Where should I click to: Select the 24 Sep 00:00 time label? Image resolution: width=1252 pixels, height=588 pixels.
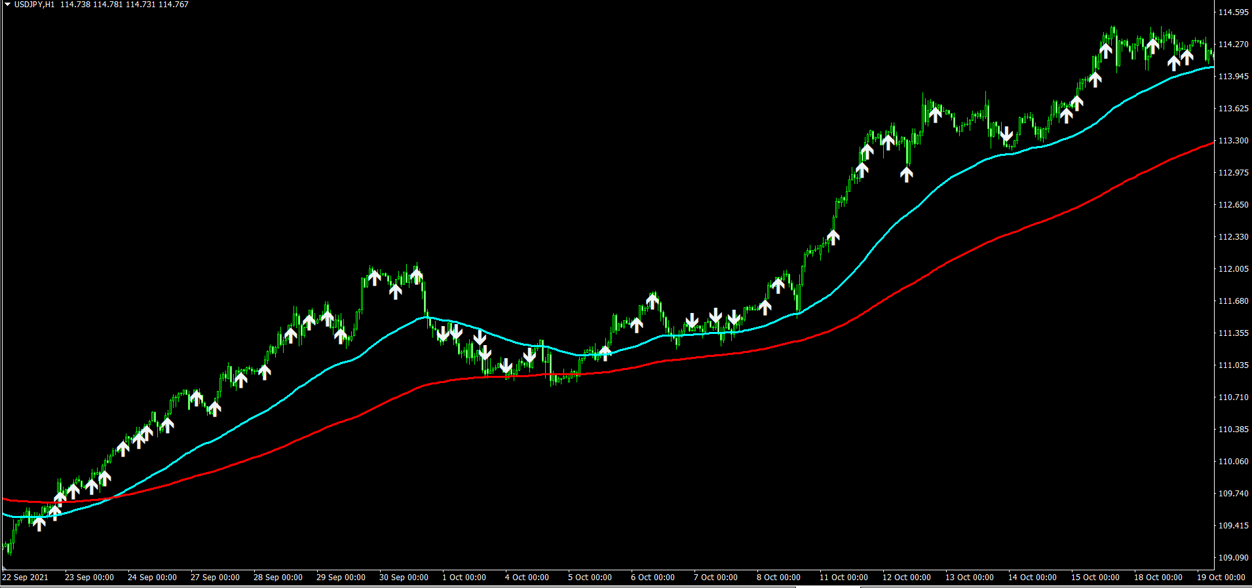tap(152, 578)
